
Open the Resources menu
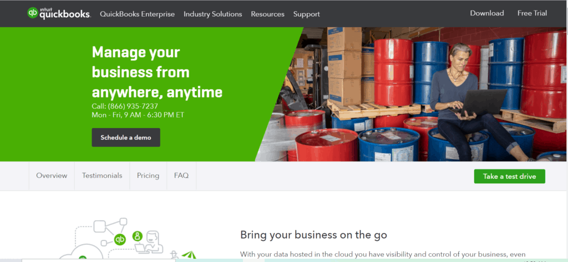tap(268, 14)
